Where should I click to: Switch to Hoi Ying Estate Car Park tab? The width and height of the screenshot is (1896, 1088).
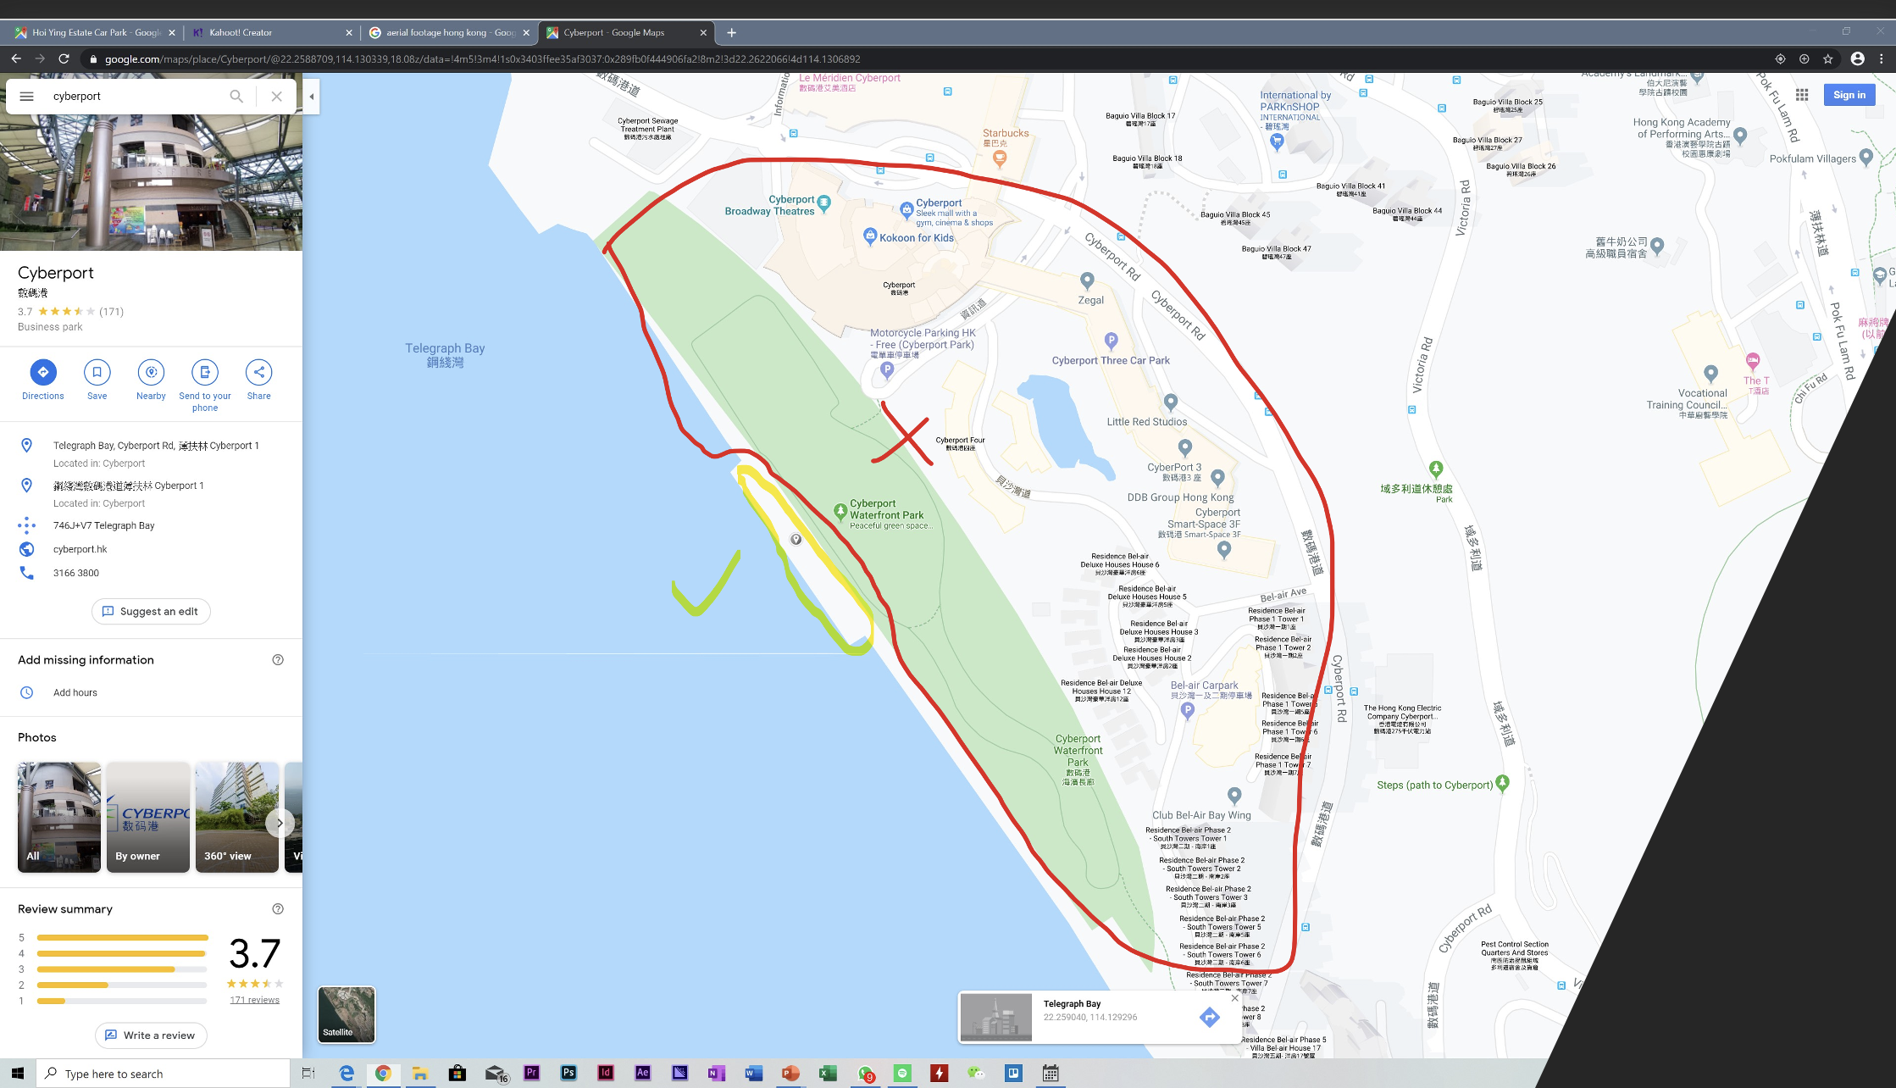(x=96, y=32)
